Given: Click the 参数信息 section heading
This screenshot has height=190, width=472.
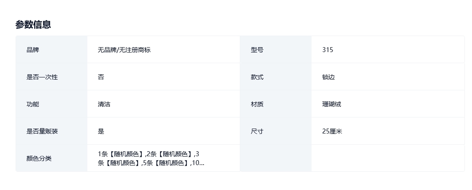Looking at the screenshot, I should tap(33, 25).
